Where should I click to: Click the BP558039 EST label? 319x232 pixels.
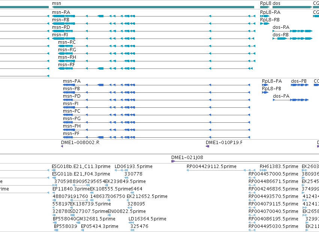[x=66, y=226]
